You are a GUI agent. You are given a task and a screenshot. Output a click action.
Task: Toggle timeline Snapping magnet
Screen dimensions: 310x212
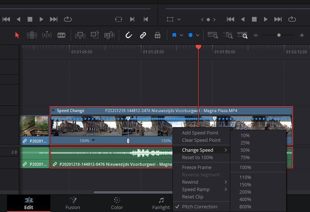[129, 35]
